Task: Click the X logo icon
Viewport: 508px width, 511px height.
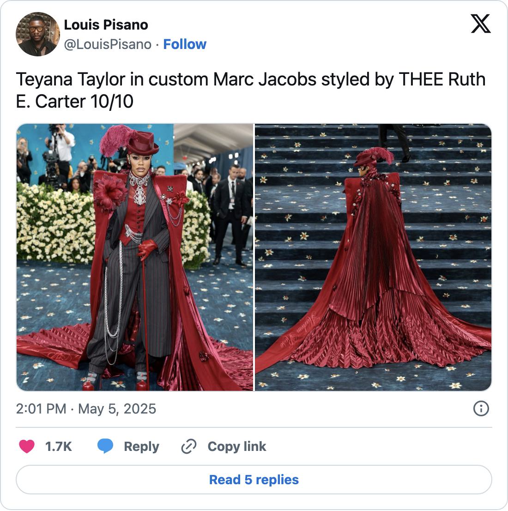Action: pyautogui.click(x=481, y=24)
